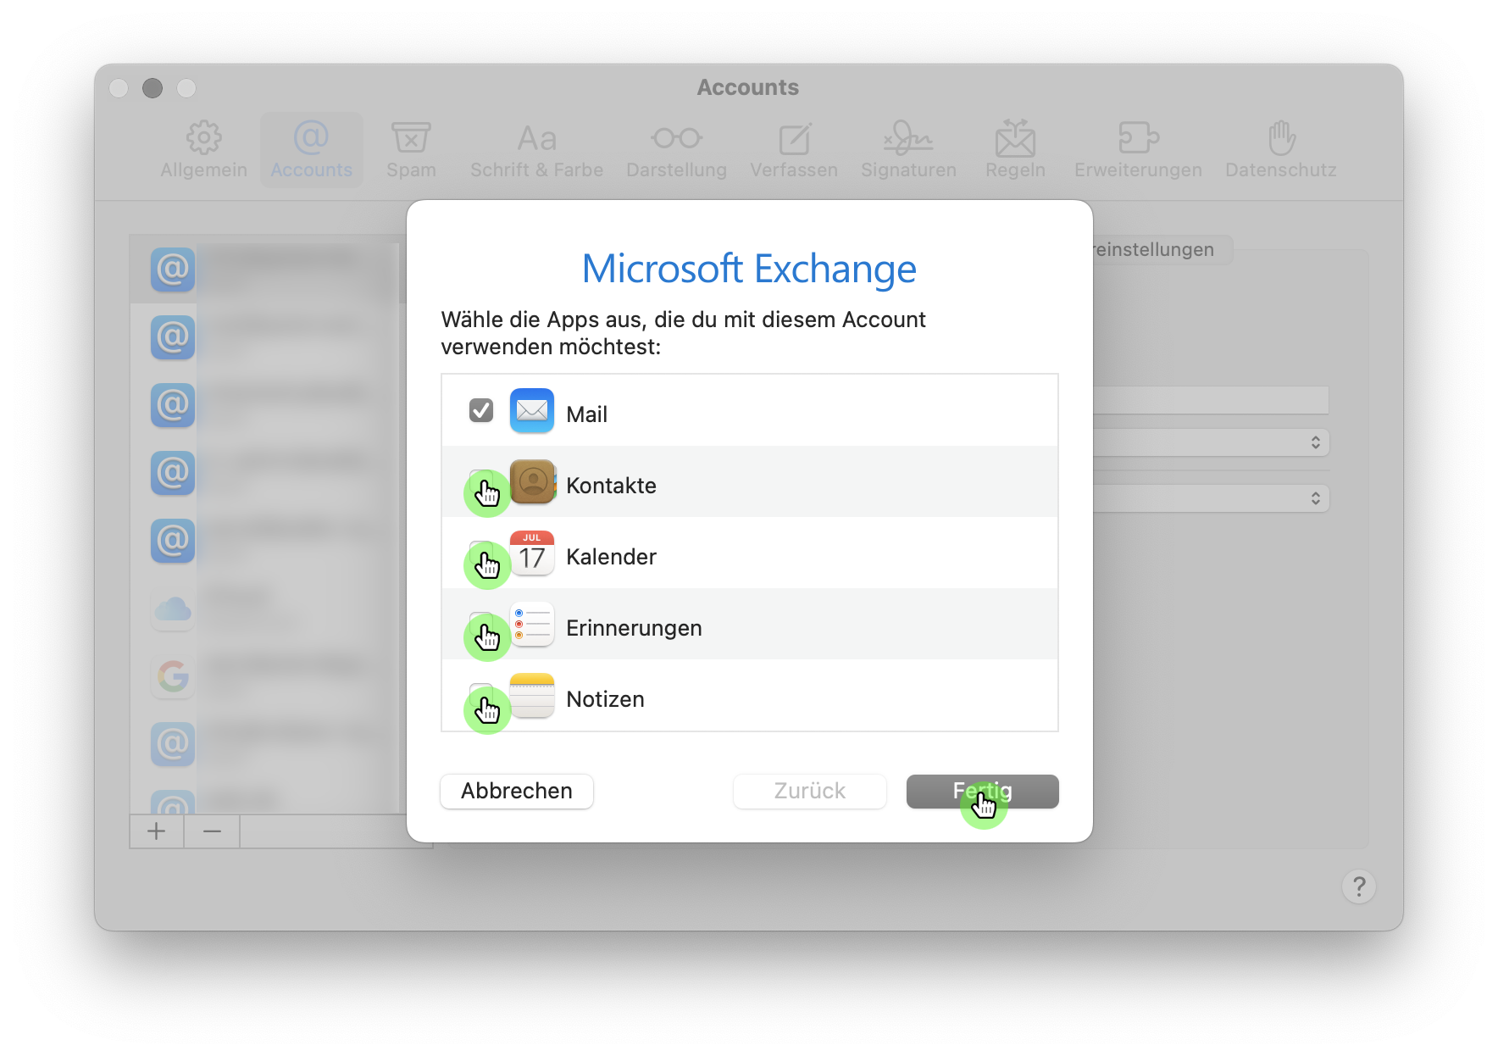Select the Google account in the sidebar
This screenshot has width=1498, height=1056.
268,676
